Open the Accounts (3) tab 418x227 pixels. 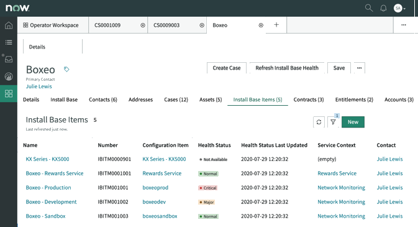[399, 100]
